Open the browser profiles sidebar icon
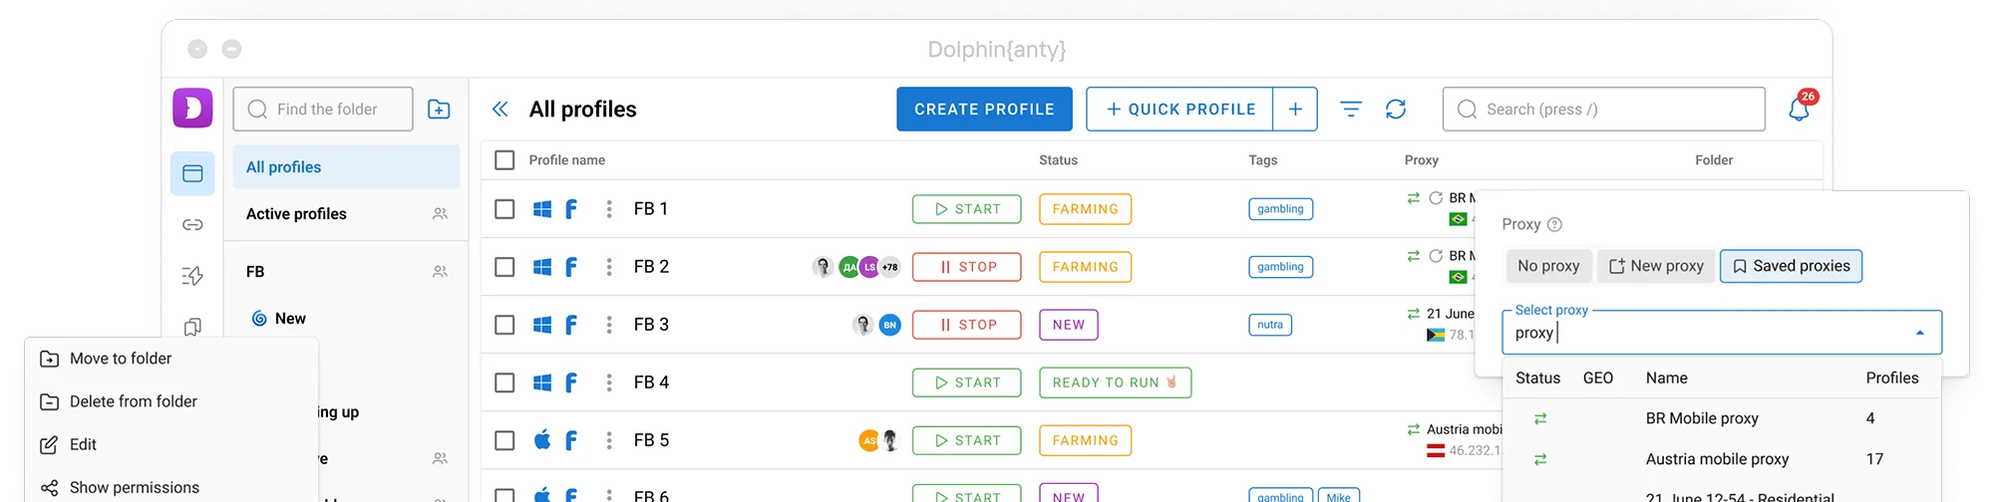 [x=192, y=173]
